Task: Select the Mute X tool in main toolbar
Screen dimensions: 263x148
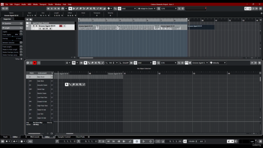Action: (x=91, y=9)
